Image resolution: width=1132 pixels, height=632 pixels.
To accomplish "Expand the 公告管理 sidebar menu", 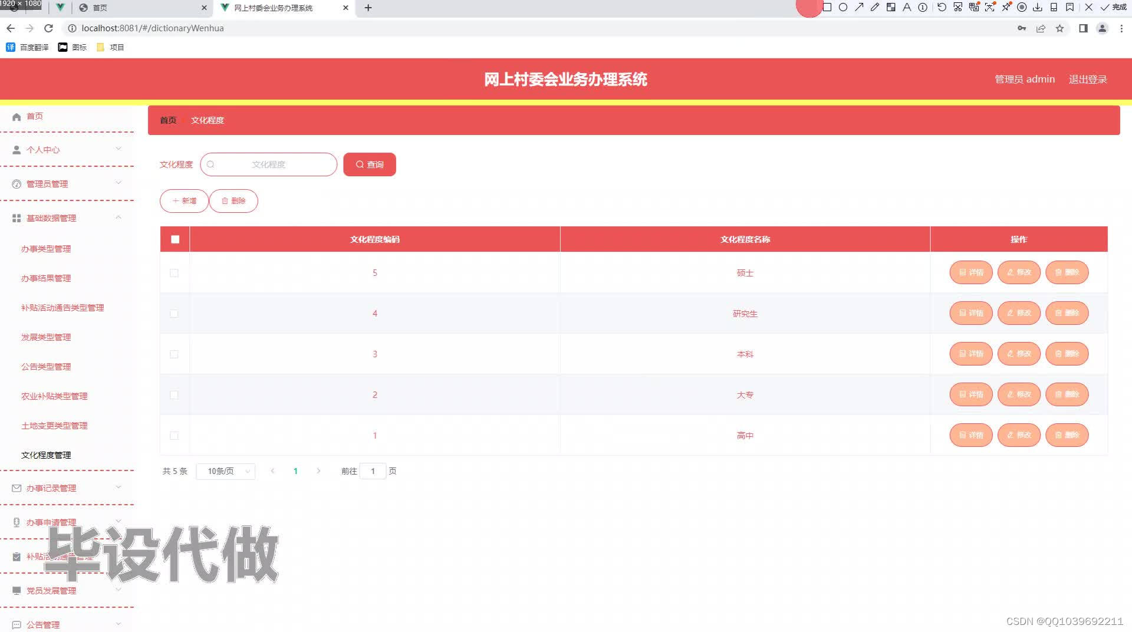I will tap(67, 624).
